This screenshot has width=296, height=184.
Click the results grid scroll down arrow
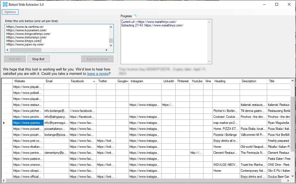pyautogui.click(x=292, y=176)
